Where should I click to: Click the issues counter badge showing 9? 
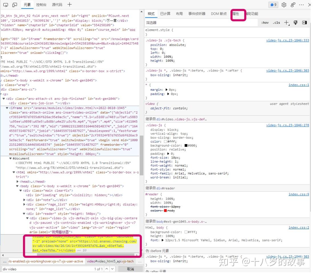click(273, 5)
